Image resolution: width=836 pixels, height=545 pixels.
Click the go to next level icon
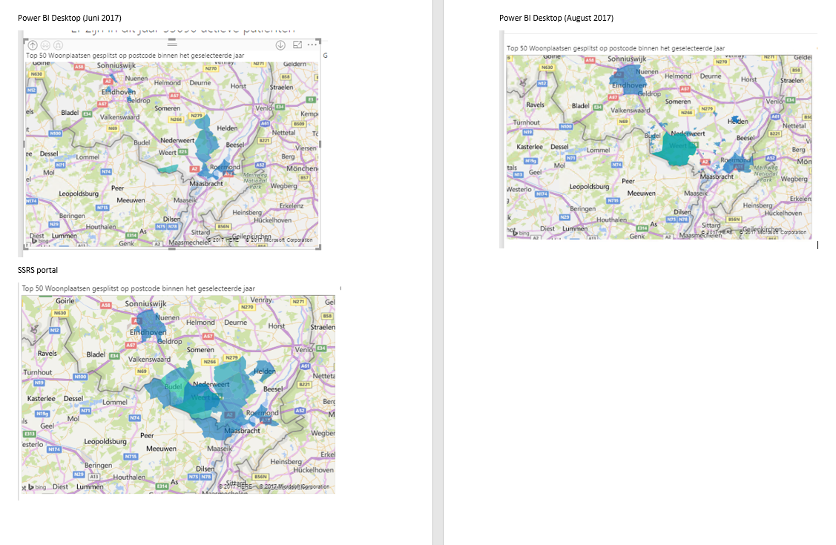[x=46, y=45]
